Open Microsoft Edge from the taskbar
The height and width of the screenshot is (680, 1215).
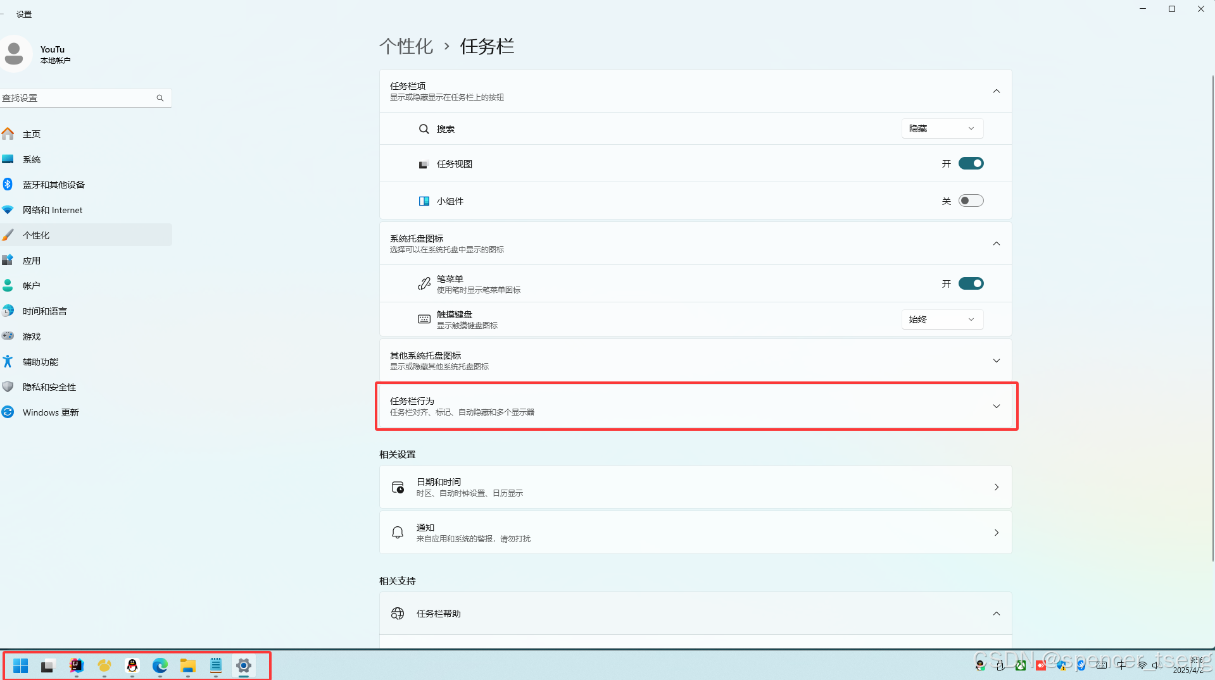[160, 665]
